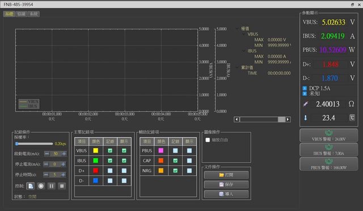Open the IBUS green color swatch
The width and height of the screenshot is (363, 211).
96,161
